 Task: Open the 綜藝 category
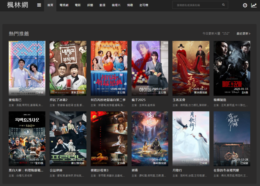pyautogui.click(x=90, y=5)
